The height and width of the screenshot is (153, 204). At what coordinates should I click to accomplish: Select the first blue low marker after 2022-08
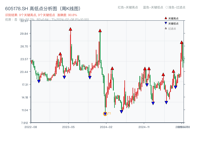(39, 81)
